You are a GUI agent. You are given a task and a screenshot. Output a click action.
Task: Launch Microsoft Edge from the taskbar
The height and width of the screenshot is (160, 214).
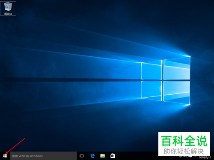click(x=92, y=156)
